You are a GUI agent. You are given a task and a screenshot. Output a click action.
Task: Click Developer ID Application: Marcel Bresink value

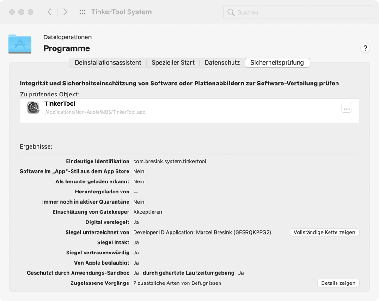(202, 232)
